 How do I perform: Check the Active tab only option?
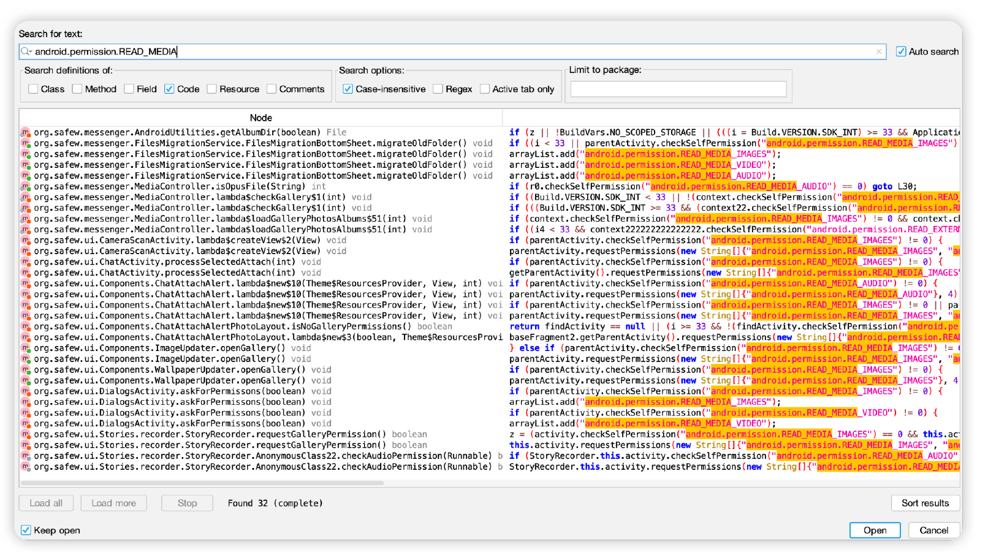coord(485,89)
